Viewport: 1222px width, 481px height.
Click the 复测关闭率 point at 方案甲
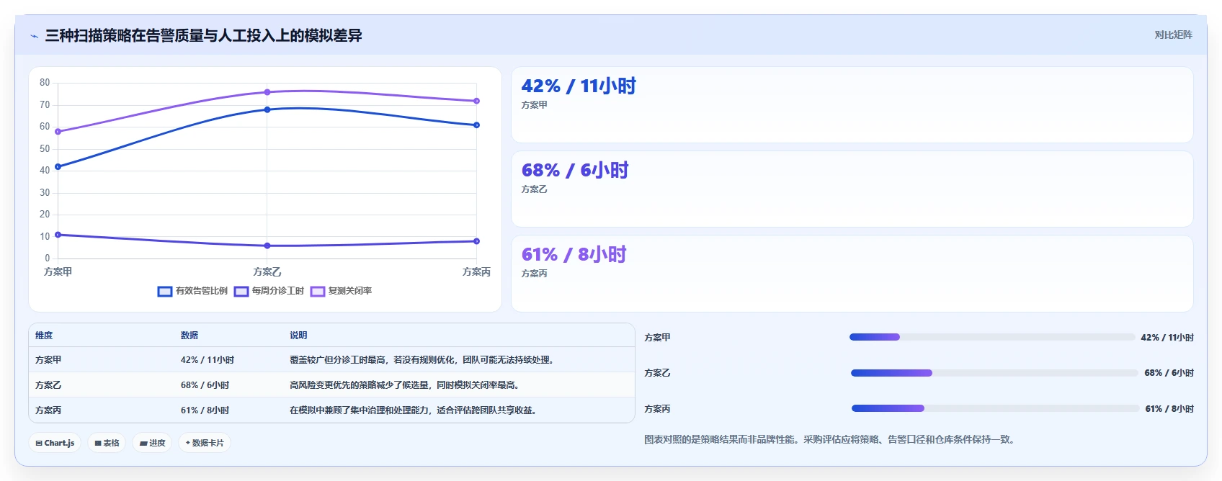pyautogui.click(x=58, y=132)
